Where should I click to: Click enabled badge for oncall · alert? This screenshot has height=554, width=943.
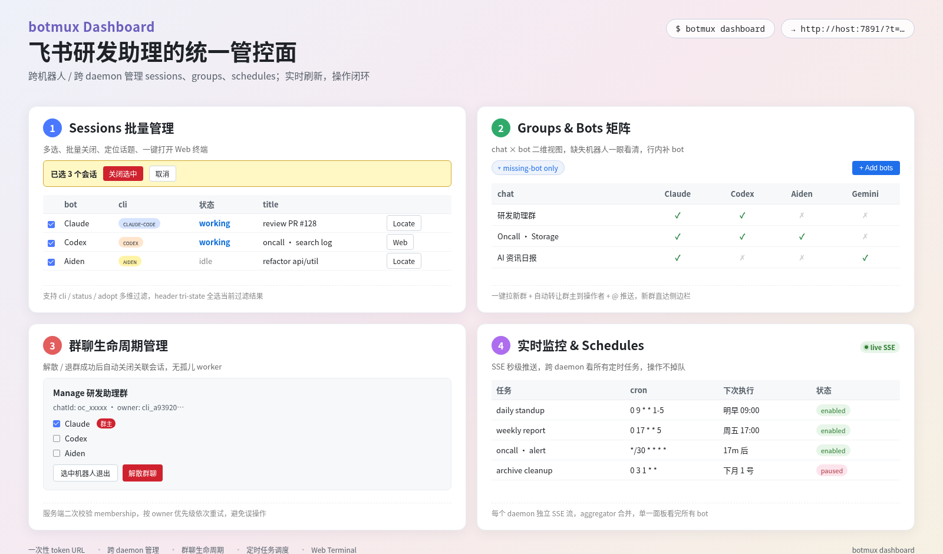pyautogui.click(x=833, y=451)
